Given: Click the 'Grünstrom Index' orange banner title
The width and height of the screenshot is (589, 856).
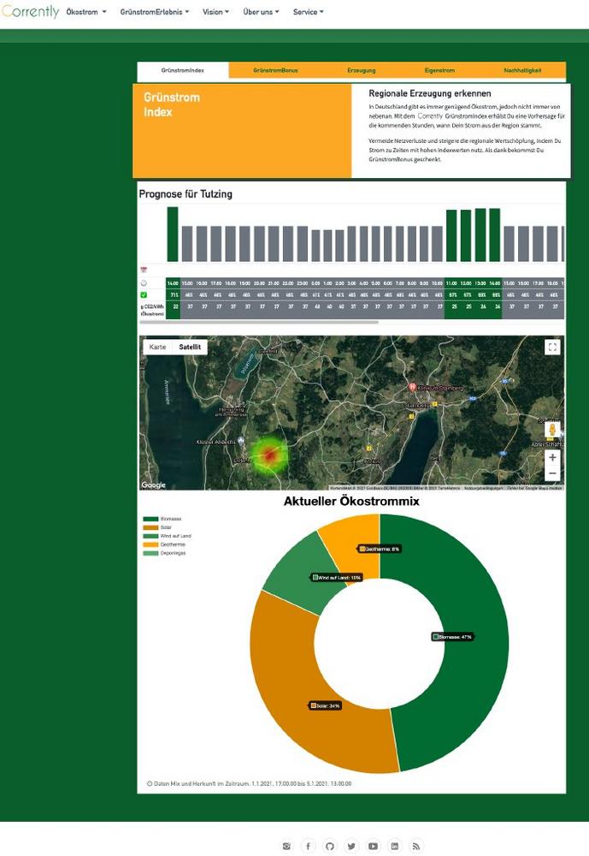Looking at the screenshot, I should tap(172, 104).
